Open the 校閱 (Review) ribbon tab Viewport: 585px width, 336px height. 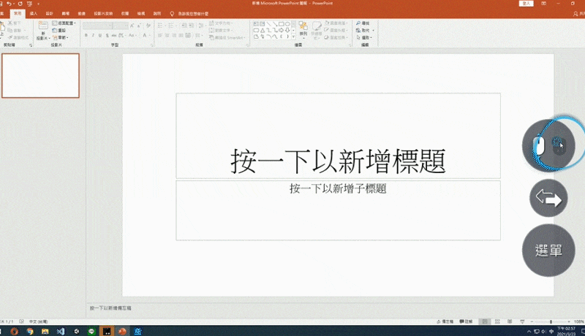(125, 13)
